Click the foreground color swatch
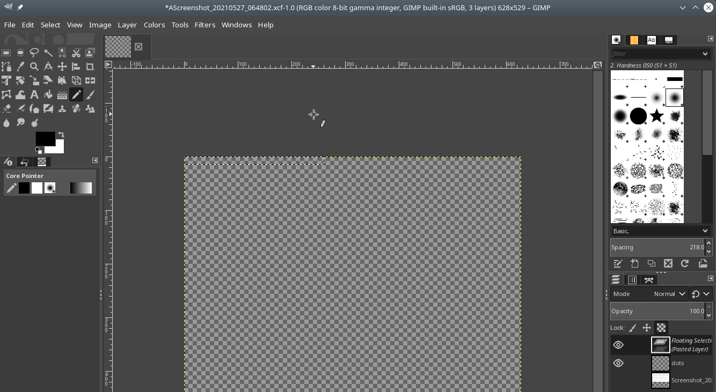This screenshot has width=716, height=392. 45,139
